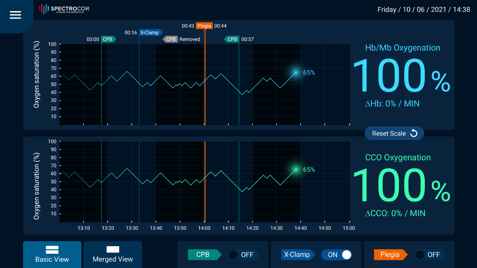Switch to Merged View tab
This screenshot has height=268, width=477.
click(113, 254)
